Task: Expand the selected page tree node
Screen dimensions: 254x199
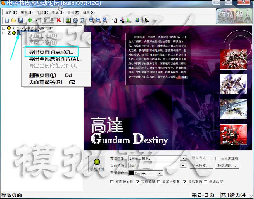Action: 4,33
